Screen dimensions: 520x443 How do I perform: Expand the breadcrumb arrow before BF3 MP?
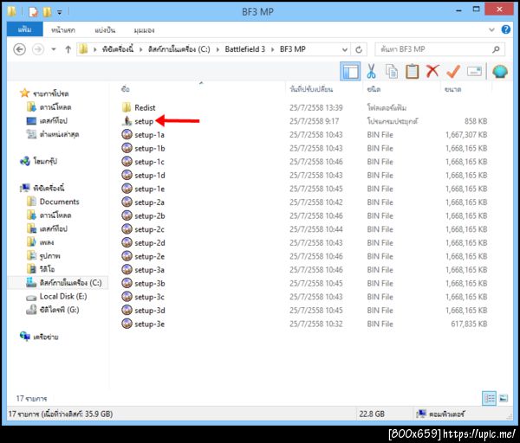click(x=273, y=49)
